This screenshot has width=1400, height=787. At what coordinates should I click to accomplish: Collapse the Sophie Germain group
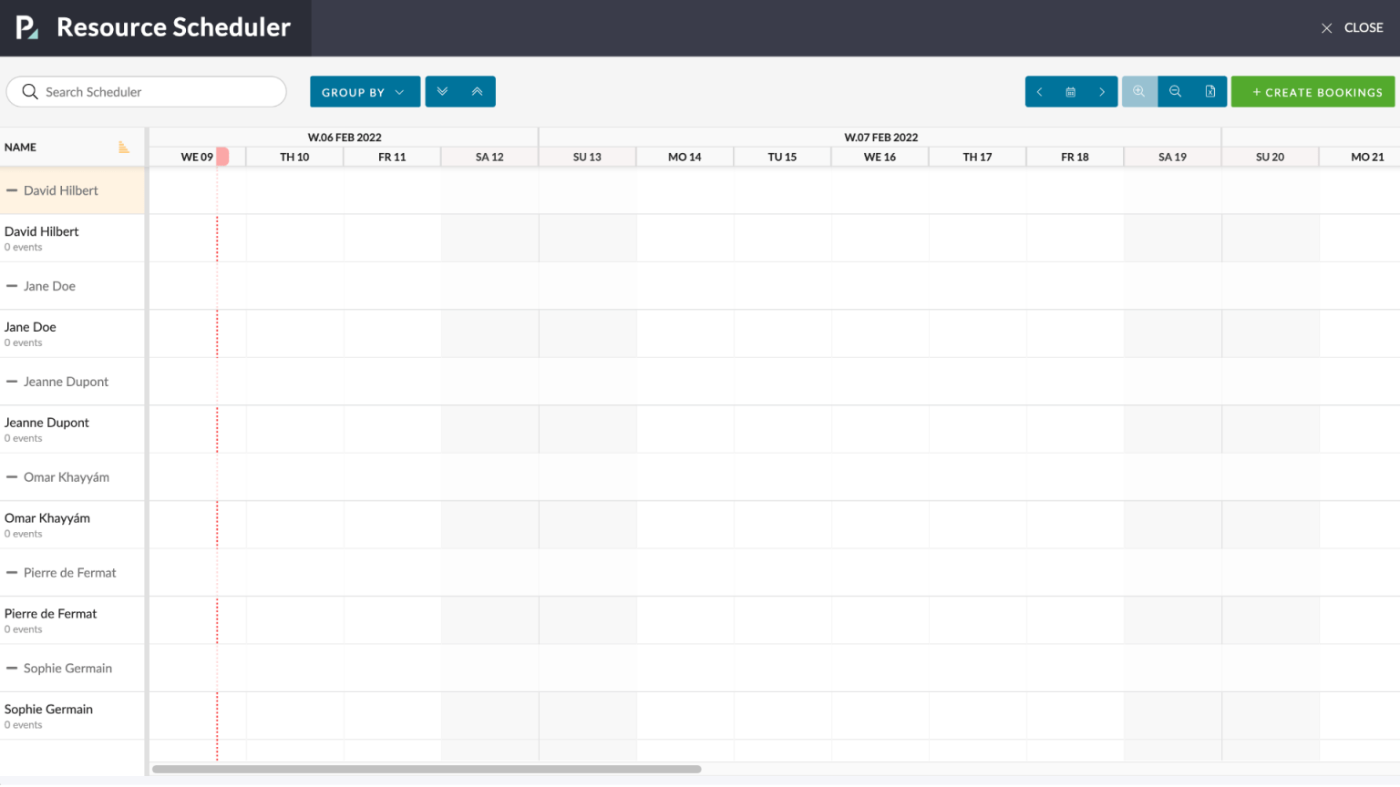(x=12, y=668)
